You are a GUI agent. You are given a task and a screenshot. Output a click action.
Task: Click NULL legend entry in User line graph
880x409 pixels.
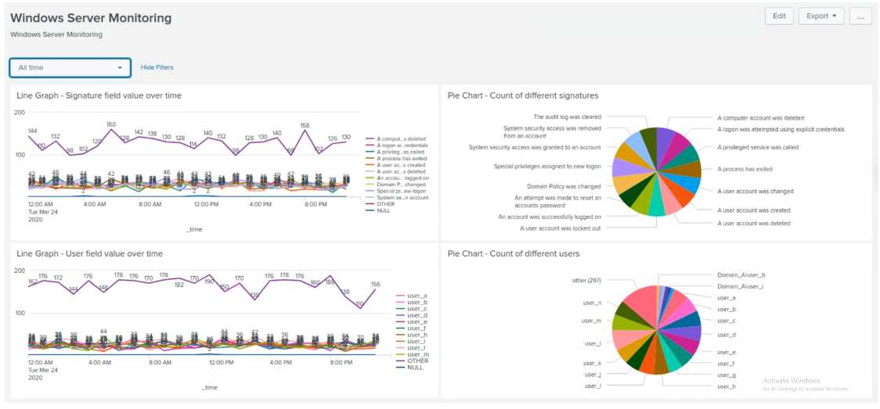(409, 368)
